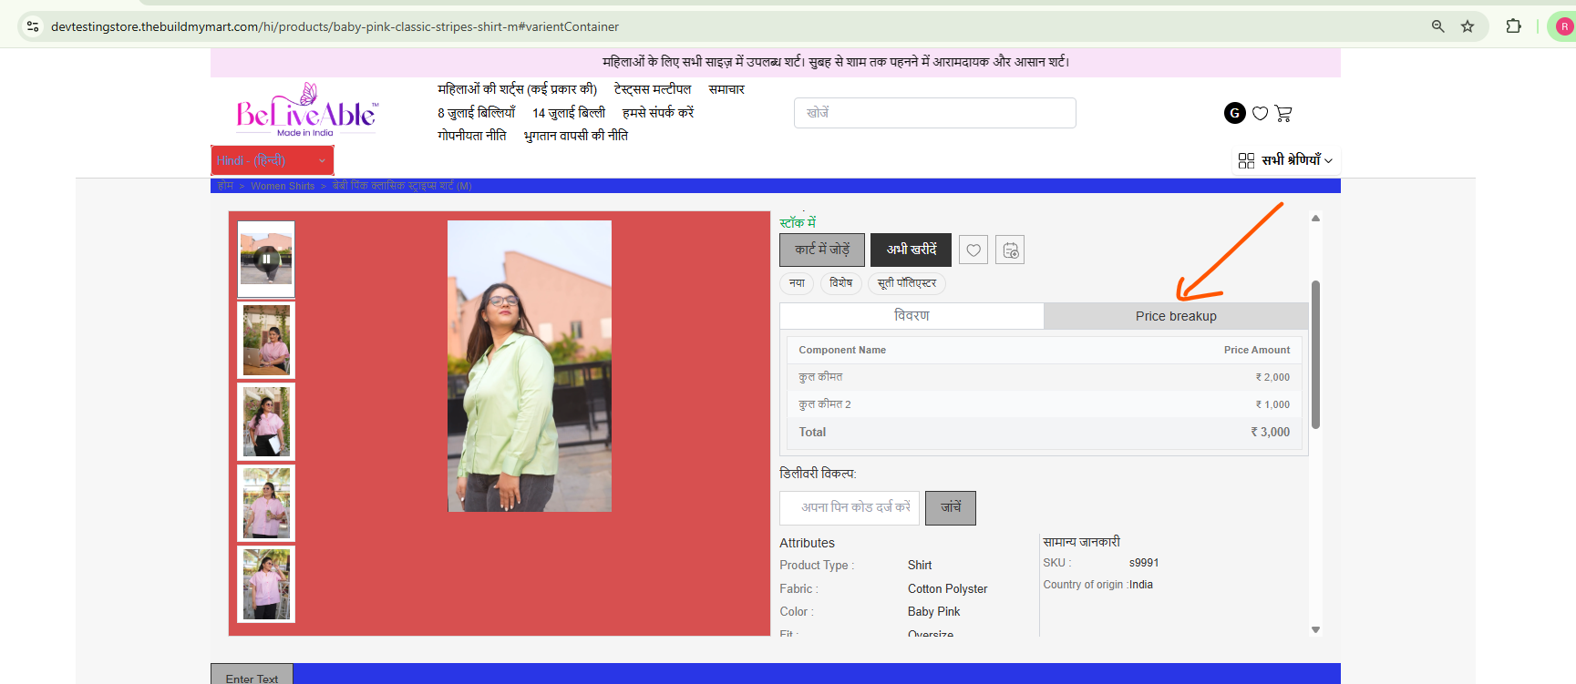
Task: Click the categories grid icon
Action: coord(1246,160)
